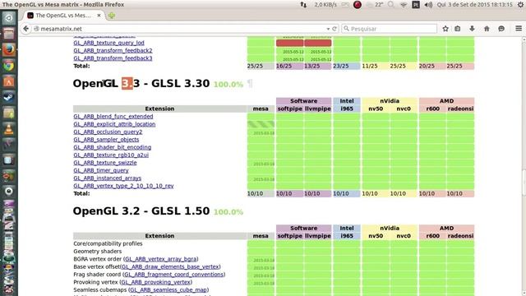Open GL_ARB_texture_rgb10_a2ui link

[x=111, y=155]
